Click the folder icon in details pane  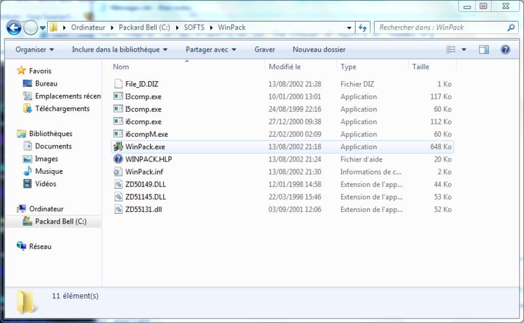pos(26,302)
